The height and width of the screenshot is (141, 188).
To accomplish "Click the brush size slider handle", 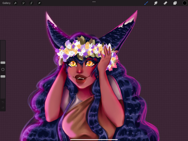I will point(3,63).
